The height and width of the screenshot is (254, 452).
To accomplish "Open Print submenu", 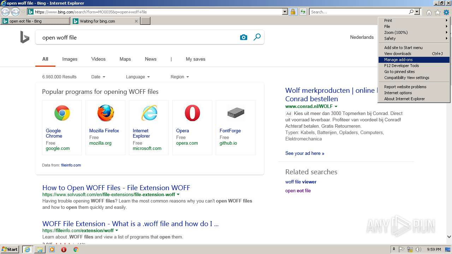I will 414,20.
